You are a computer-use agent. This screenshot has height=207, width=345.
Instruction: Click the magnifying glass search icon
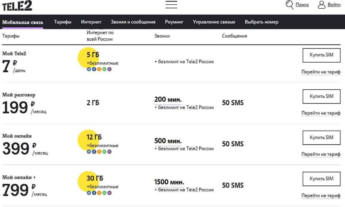[x=290, y=5]
